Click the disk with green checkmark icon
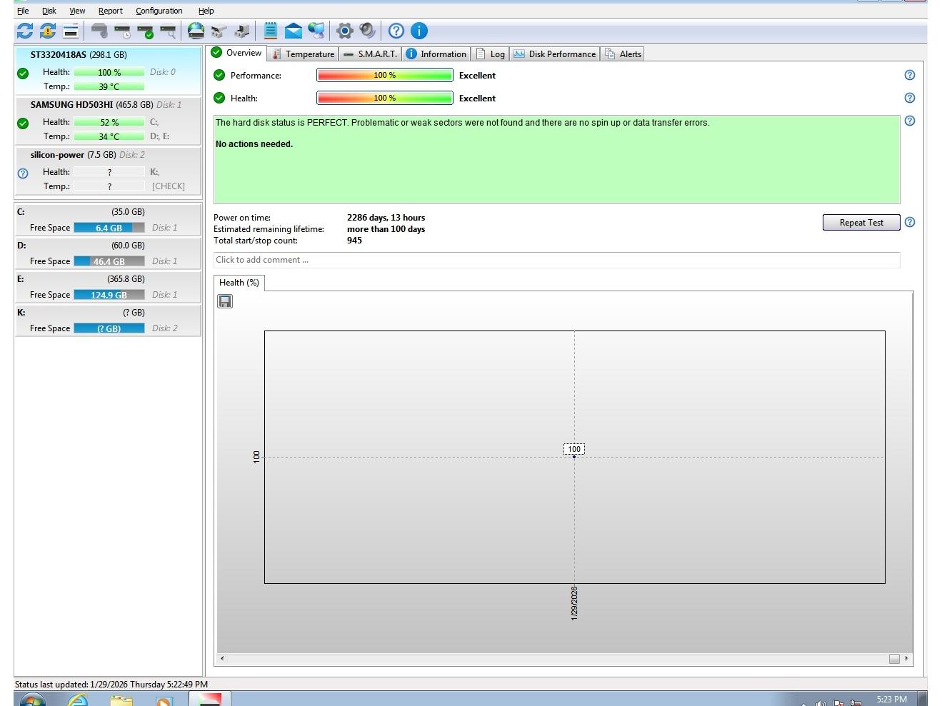The image size is (942, 706). click(146, 31)
